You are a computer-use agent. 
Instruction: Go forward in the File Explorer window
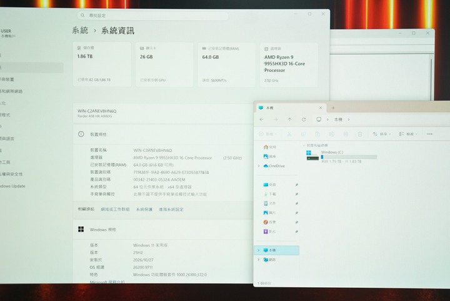coord(276,120)
